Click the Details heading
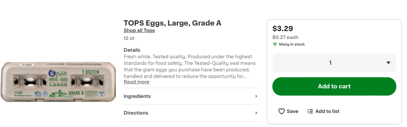 pos(132,50)
